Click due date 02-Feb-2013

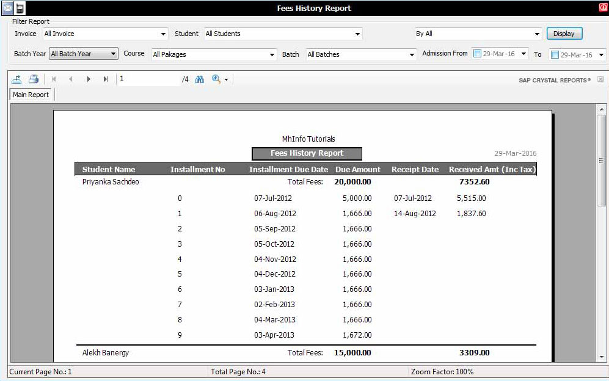coord(275,305)
